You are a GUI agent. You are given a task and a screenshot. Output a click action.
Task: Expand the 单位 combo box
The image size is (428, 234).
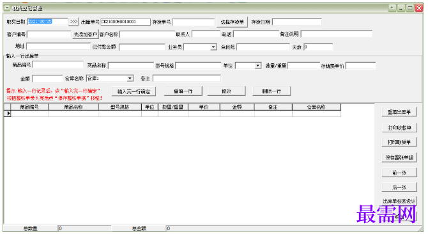257,66
